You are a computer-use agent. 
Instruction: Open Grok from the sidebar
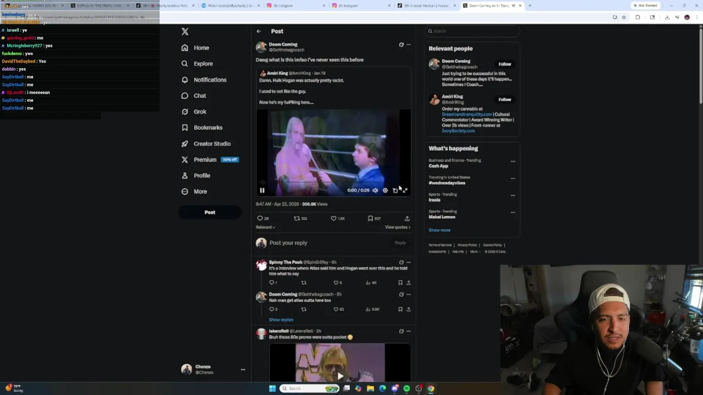coord(194,111)
